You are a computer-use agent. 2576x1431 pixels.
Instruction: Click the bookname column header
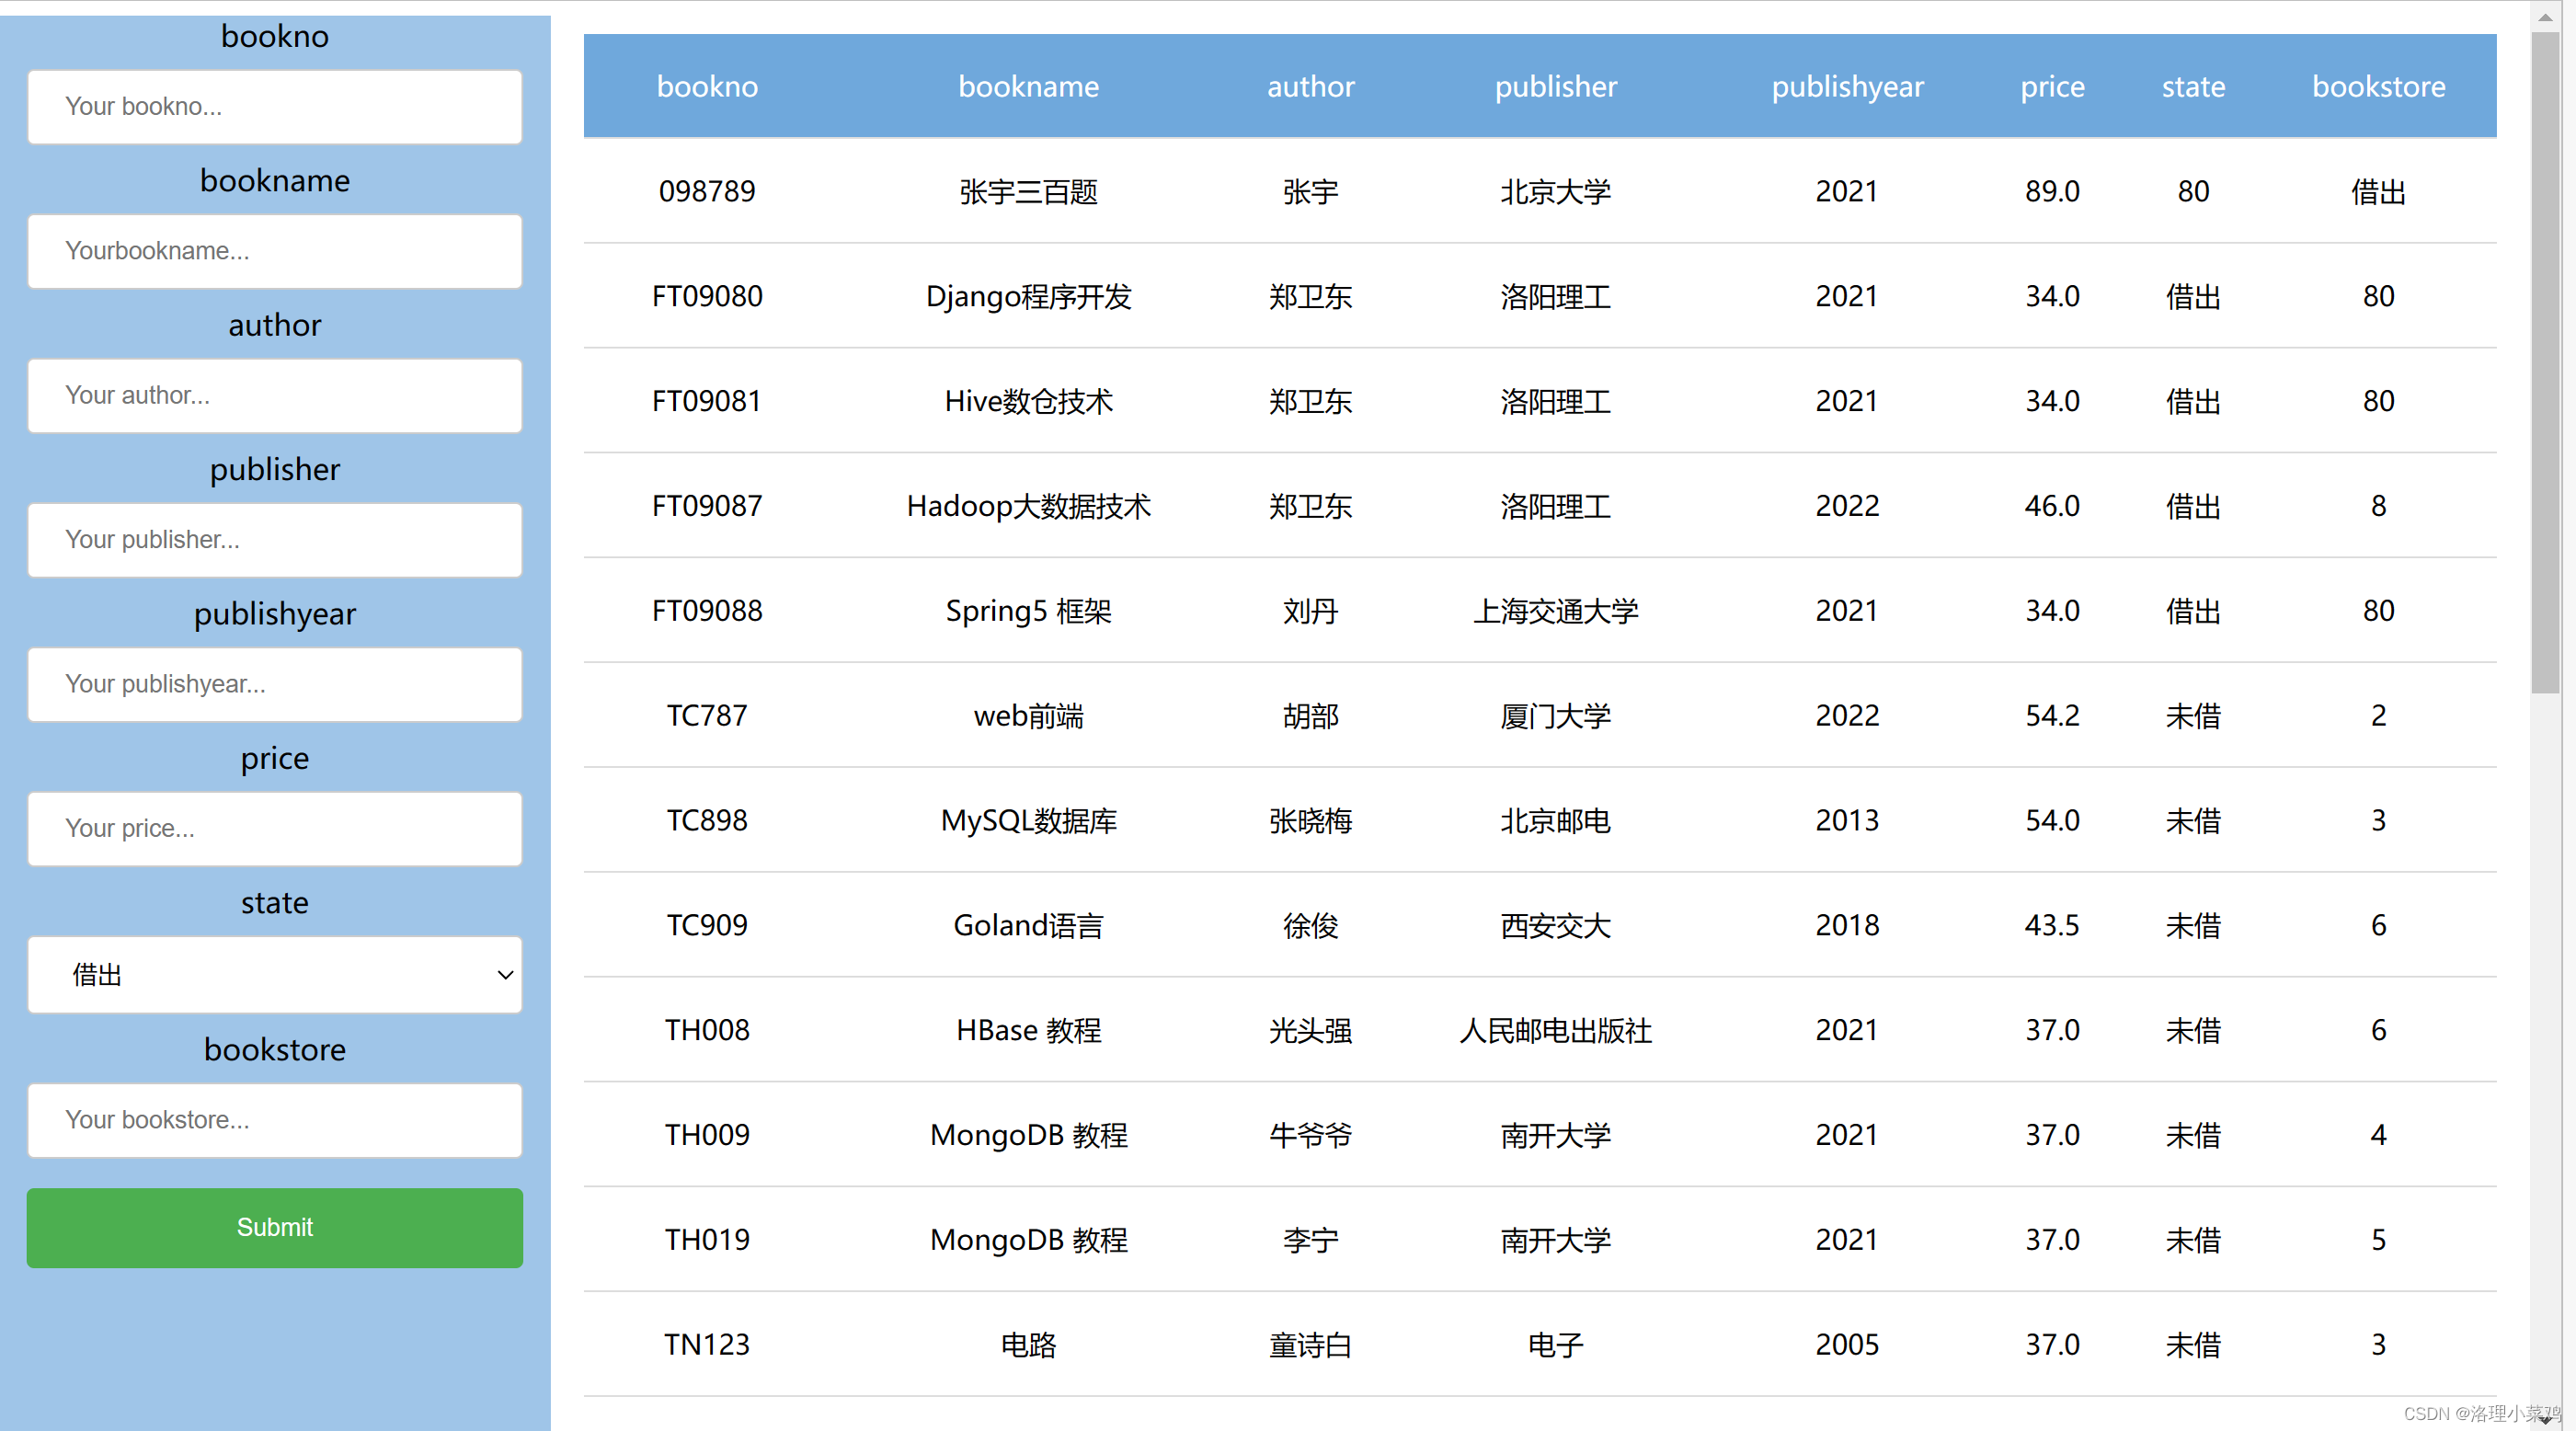tap(1029, 86)
